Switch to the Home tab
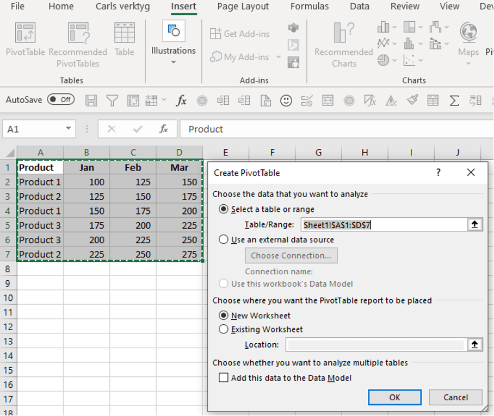This screenshot has width=494, height=416. pyautogui.click(x=61, y=7)
